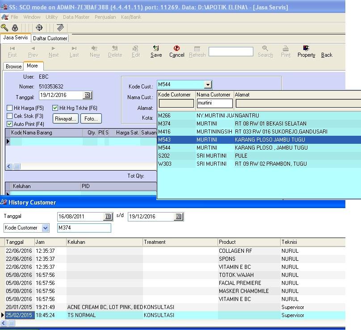The width and height of the screenshot is (361, 330).
Task: Select history row FACIAL PREMIERE
Action: coord(172,283)
